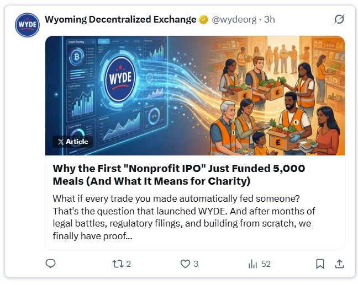Like the post with the heart icon

[x=186, y=264]
